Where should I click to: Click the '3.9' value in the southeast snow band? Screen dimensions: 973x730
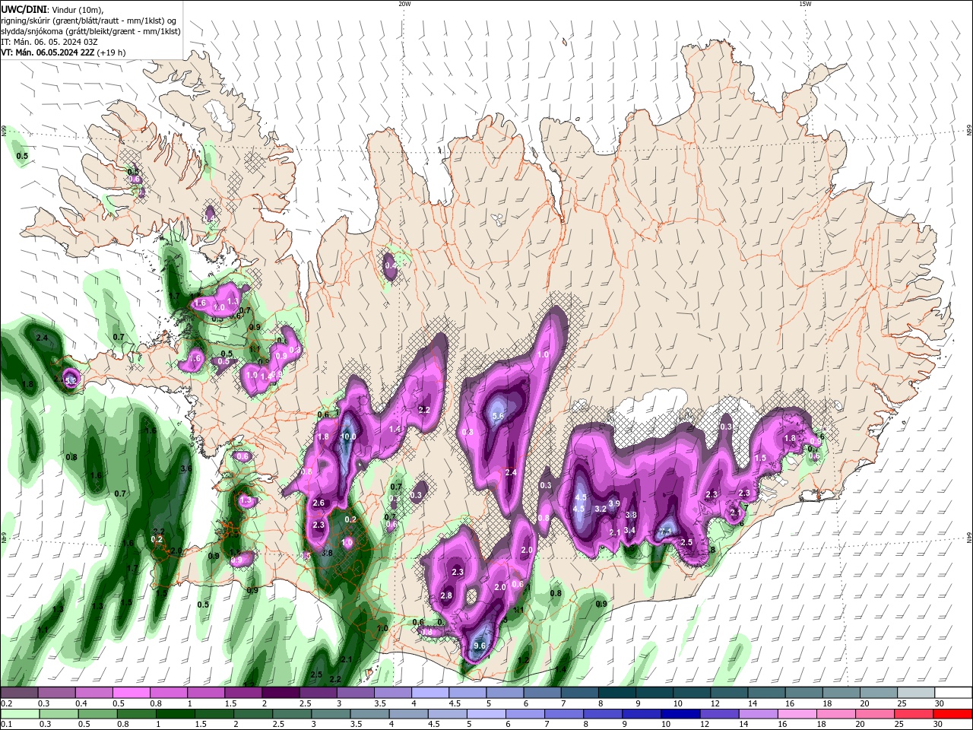pos(615,503)
